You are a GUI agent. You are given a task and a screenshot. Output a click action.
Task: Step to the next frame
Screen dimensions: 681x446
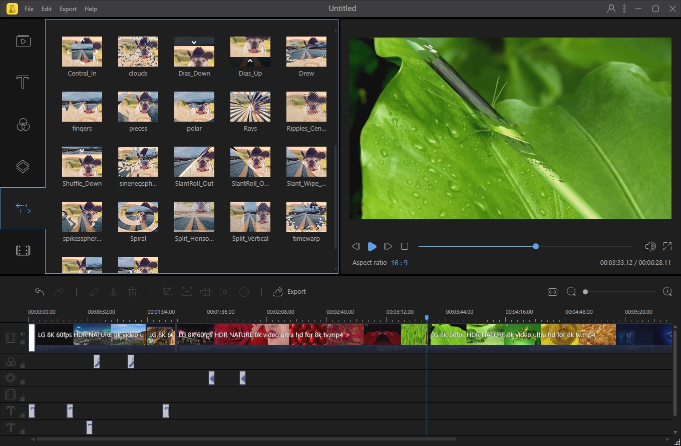388,246
